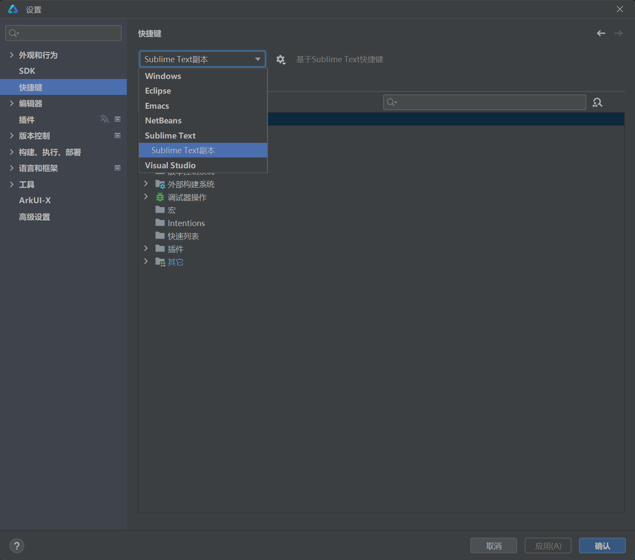Click the debugger actions bug icon
The image size is (635, 560).
coord(160,197)
